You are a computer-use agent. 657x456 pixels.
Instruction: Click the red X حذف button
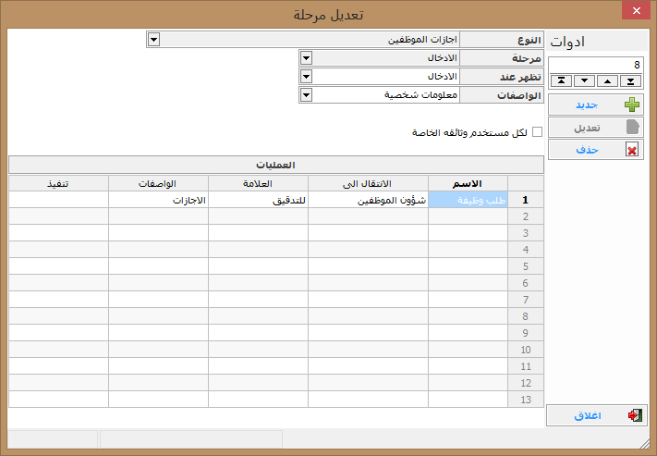pos(596,149)
